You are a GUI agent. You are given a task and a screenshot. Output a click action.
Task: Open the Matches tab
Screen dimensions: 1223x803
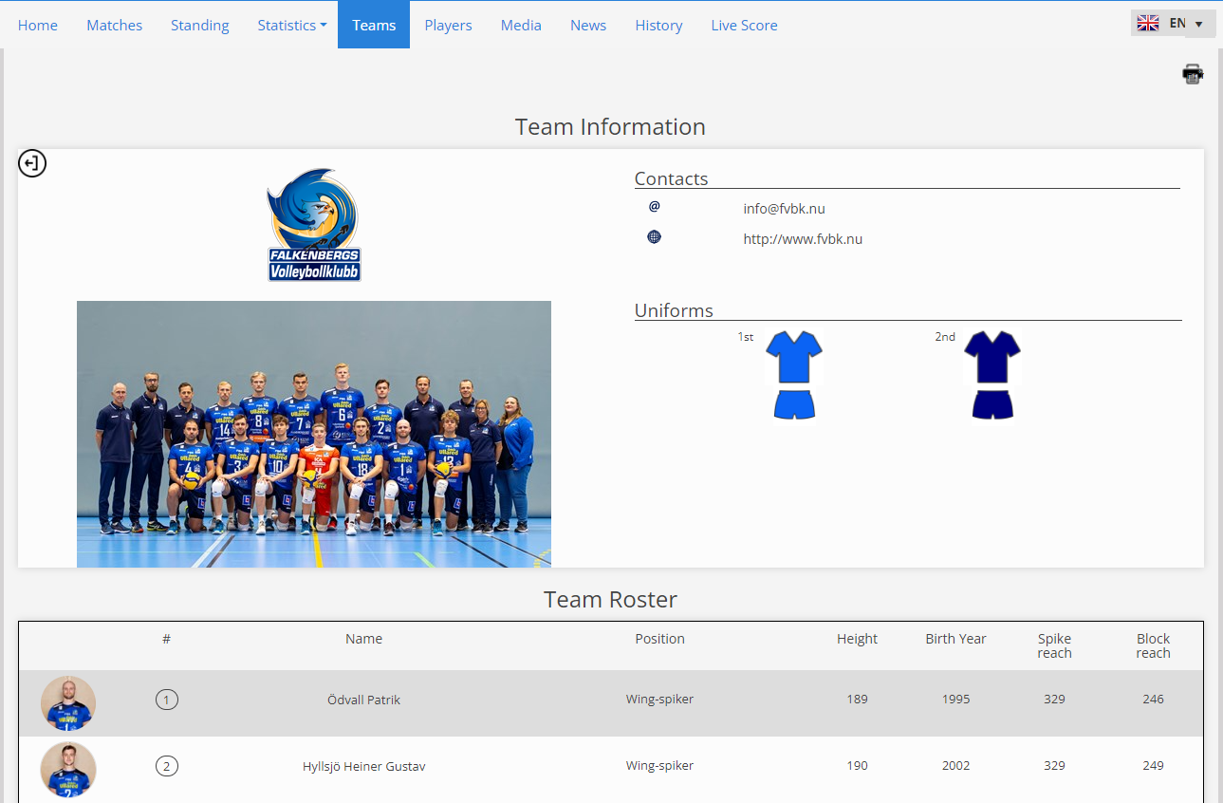(115, 26)
